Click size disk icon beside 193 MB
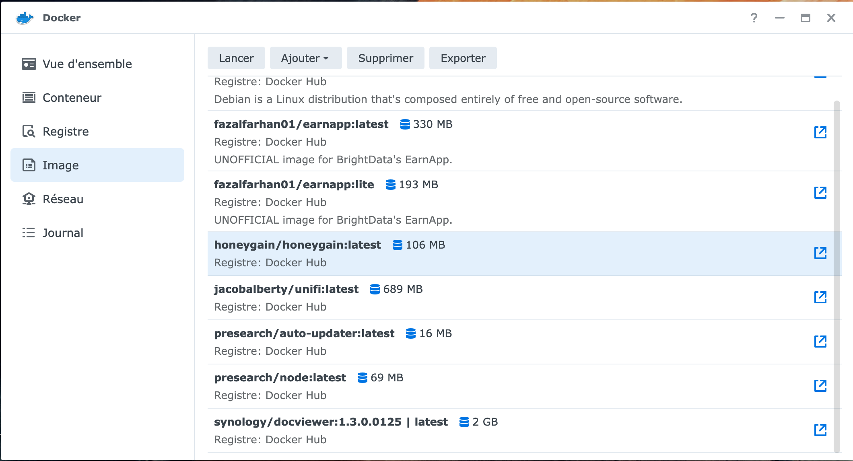The image size is (853, 461). click(391, 185)
